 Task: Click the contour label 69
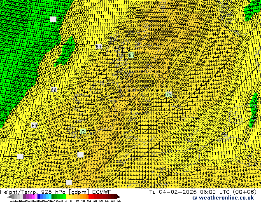click(x=34, y=125)
